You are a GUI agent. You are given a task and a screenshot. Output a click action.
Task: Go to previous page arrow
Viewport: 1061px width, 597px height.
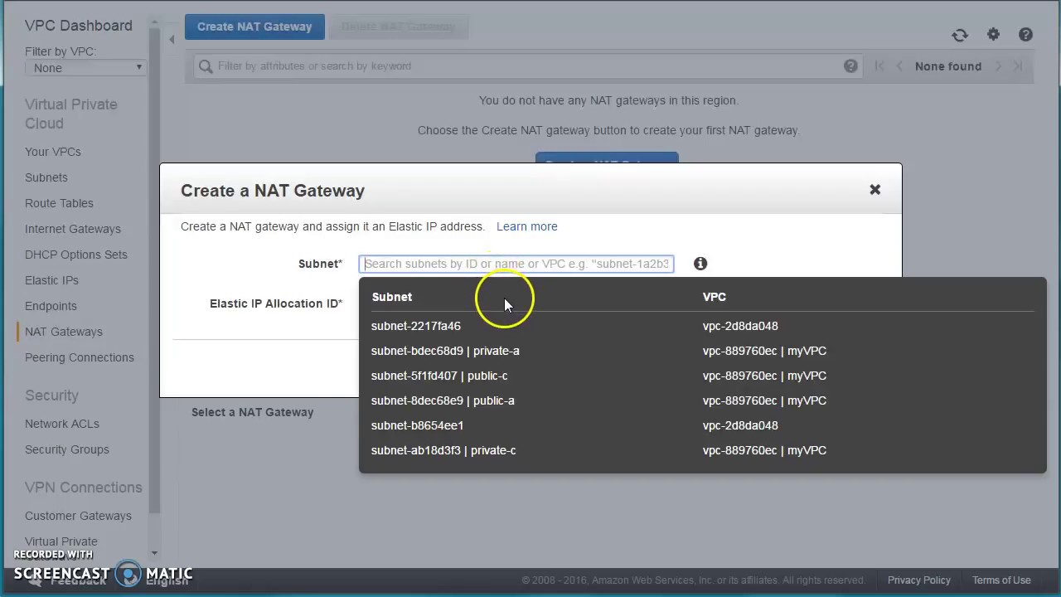[899, 66]
